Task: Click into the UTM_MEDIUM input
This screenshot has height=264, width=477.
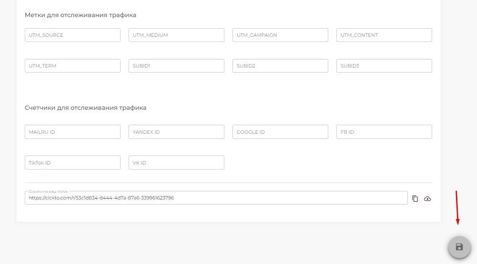Action: tap(176, 35)
